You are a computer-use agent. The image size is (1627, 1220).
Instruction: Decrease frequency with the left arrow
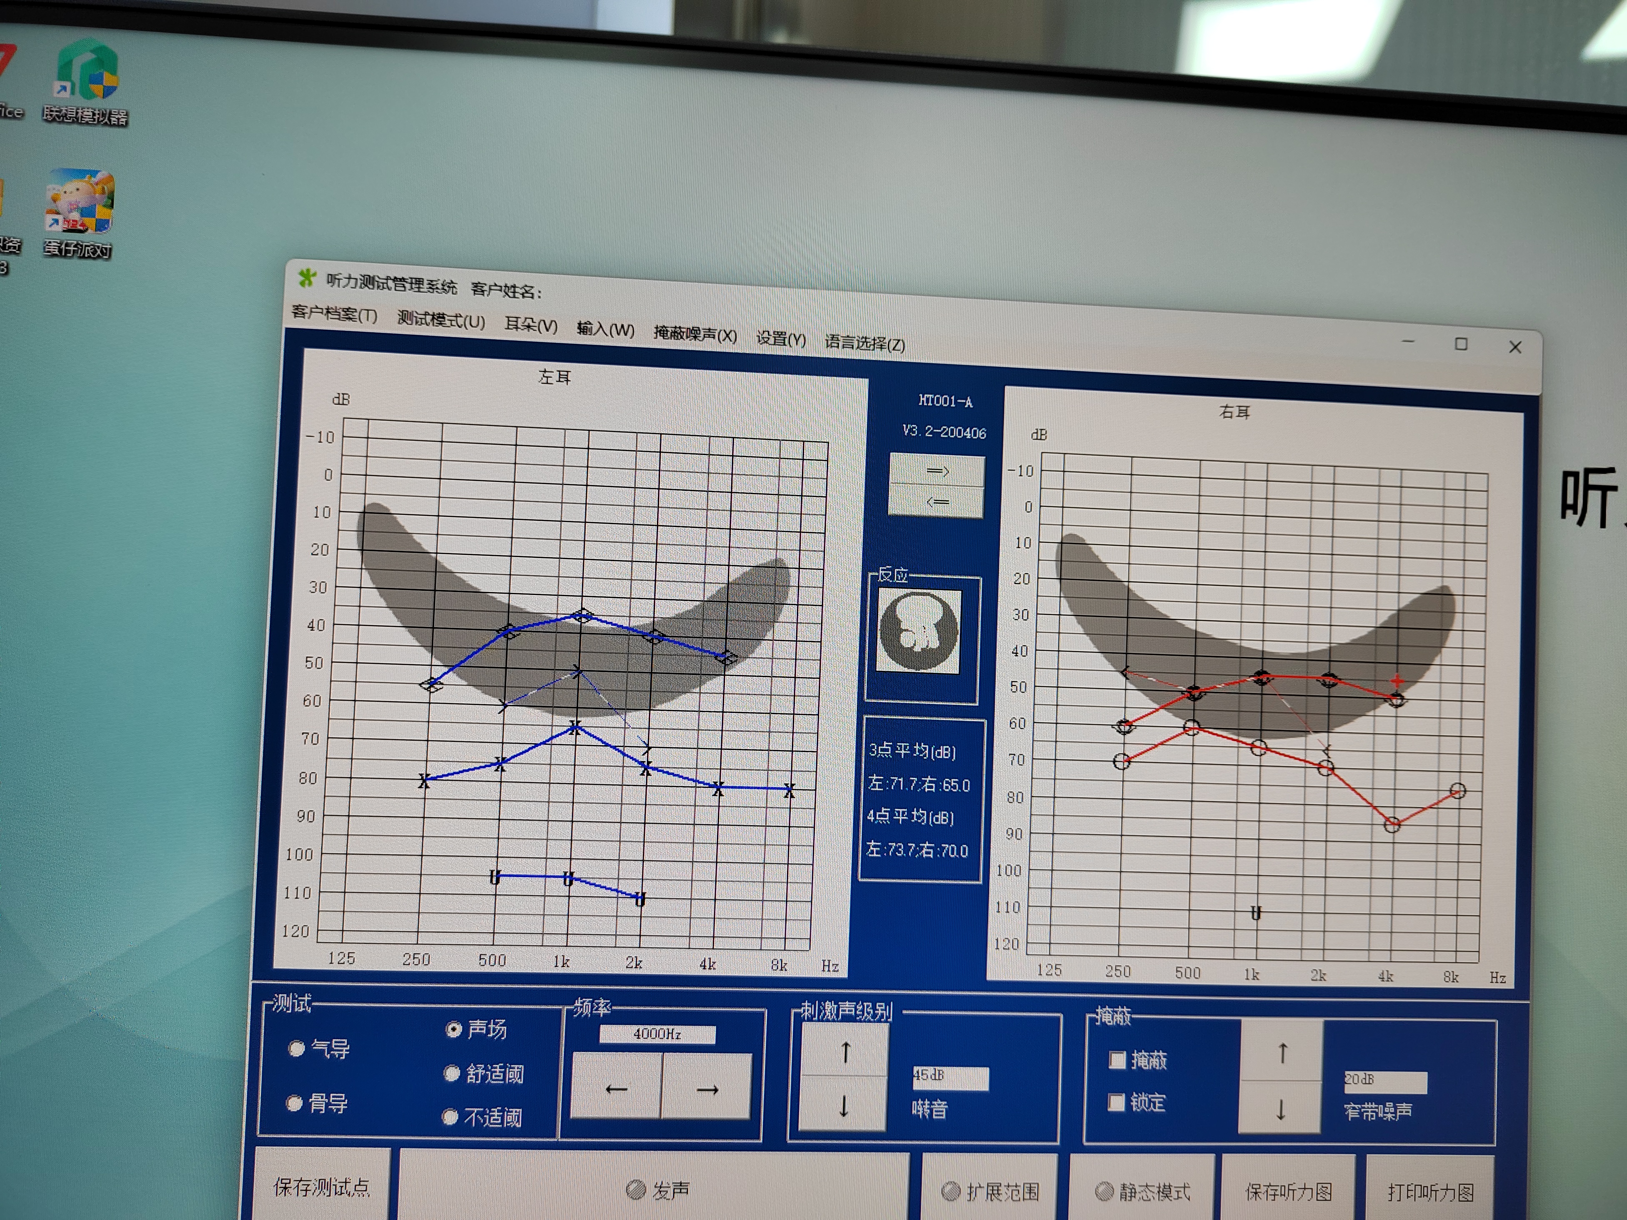[616, 1087]
